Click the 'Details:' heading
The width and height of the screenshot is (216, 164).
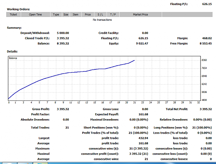(12, 51)
